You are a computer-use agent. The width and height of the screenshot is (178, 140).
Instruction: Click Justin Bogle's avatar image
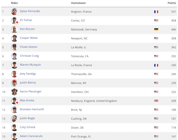pyautogui.click(x=14, y=119)
